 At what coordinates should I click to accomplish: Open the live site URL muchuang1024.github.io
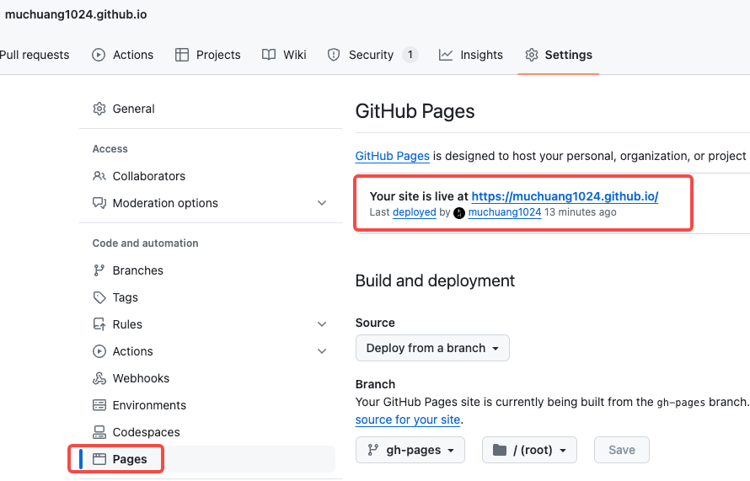565,196
